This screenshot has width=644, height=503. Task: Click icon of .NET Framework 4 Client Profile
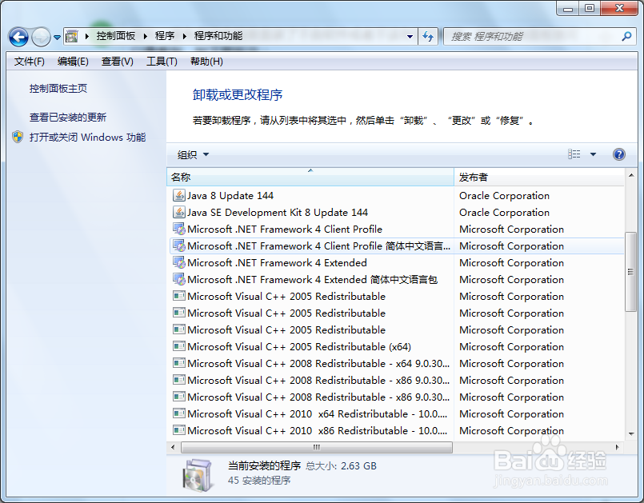coord(179,229)
